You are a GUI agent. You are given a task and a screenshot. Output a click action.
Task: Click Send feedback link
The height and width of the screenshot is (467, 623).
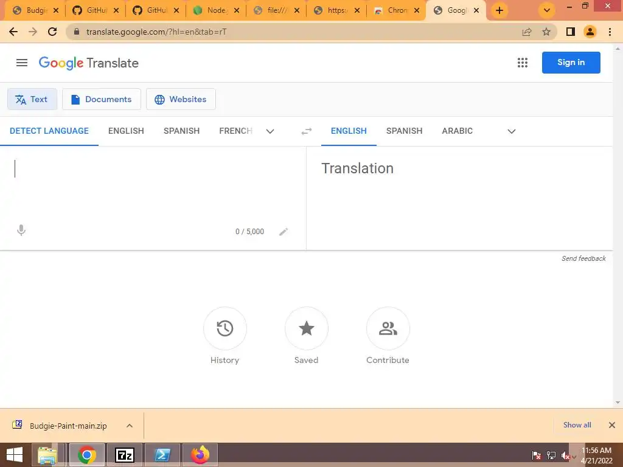(583, 258)
